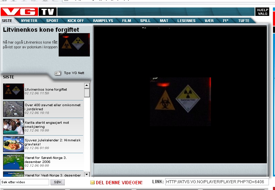Image resolution: width=275 pixels, height=190 pixels.
Task: Click timestamp 02.12.06 00:00
Action: point(37,166)
